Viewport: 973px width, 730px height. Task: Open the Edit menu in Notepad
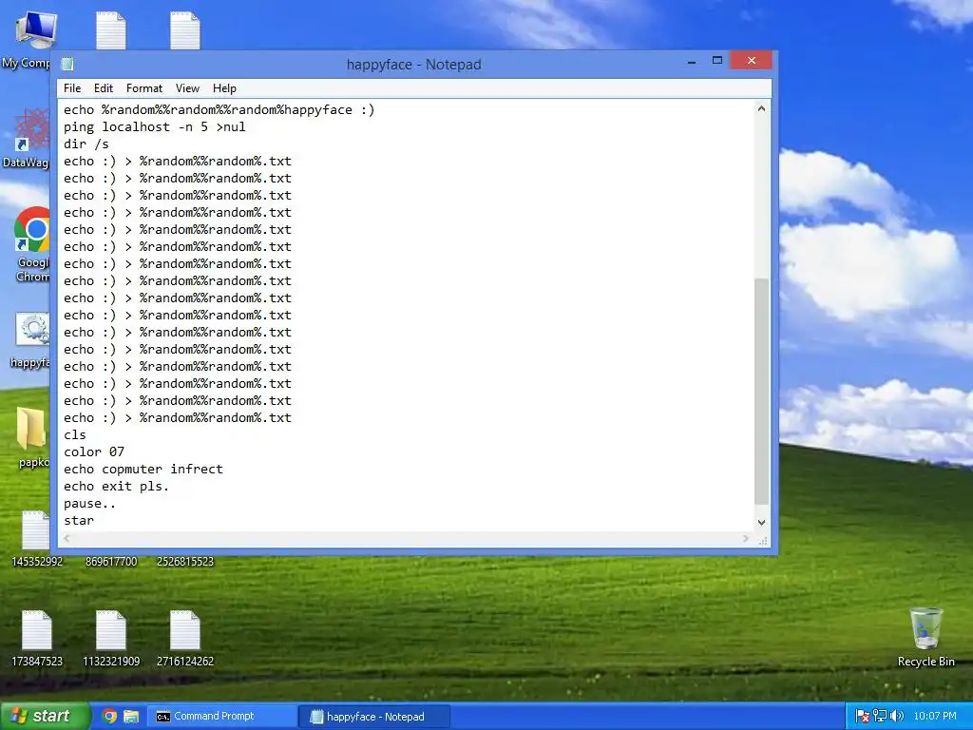point(103,88)
